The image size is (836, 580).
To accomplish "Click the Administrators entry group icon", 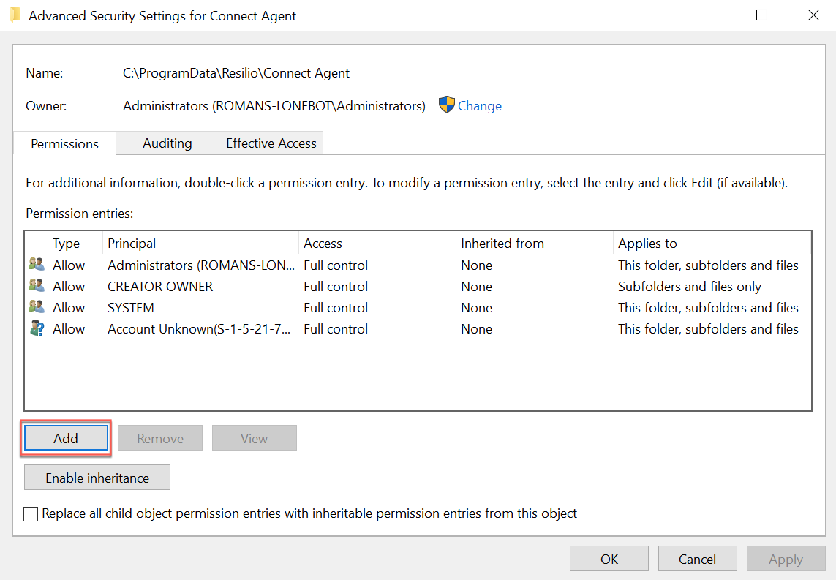I will tap(37, 265).
